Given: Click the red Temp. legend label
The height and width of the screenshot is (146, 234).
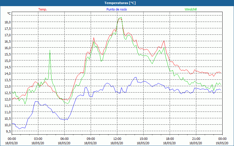Looking at the screenshot, I should pyautogui.click(x=43, y=9).
